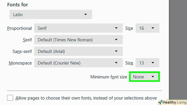Click the Minimum font size label
Screen dimensions: 187x105
109,77
